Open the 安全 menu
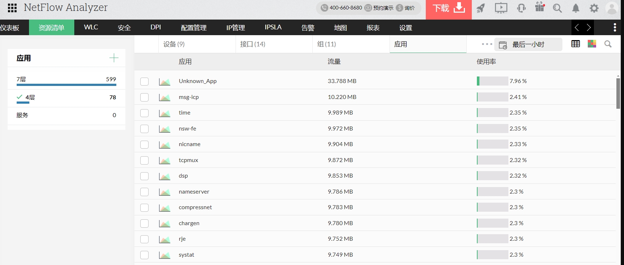 pyautogui.click(x=124, y=28)
